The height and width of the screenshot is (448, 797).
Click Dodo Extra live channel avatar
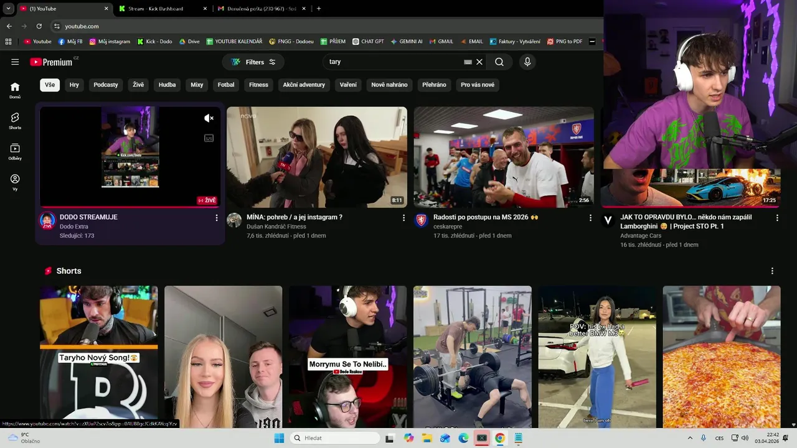pos(47,221)
